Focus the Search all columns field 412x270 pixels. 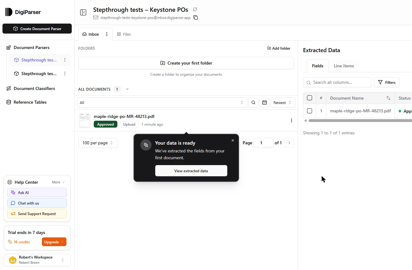coord(337,82)
